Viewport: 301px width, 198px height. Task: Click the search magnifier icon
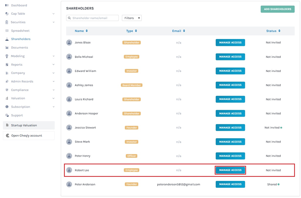coord(69,18)
